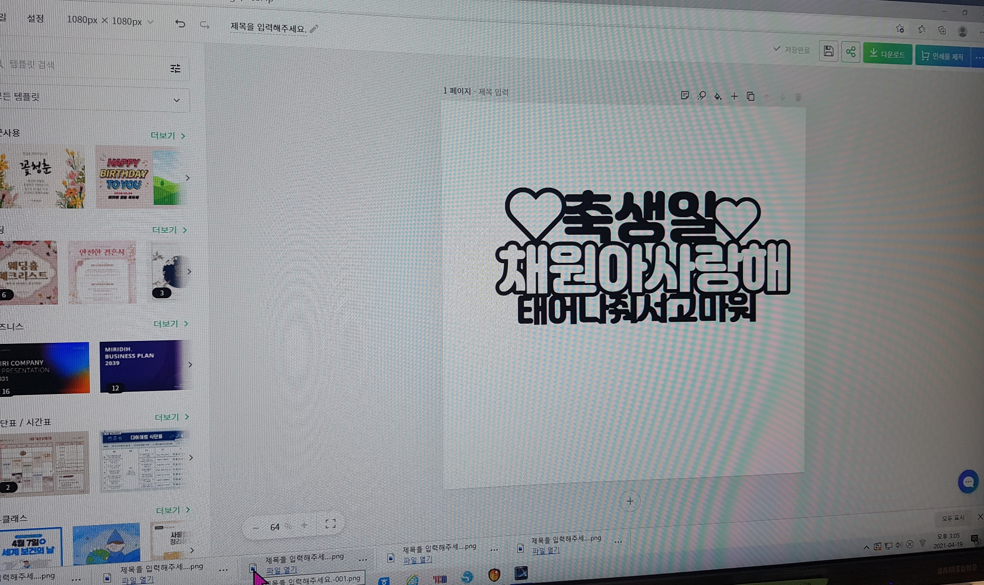Duplicate the page with copy icon
The height and width of the screenshot is (585, 984).
pyautogui.click(x=751, y=97)
